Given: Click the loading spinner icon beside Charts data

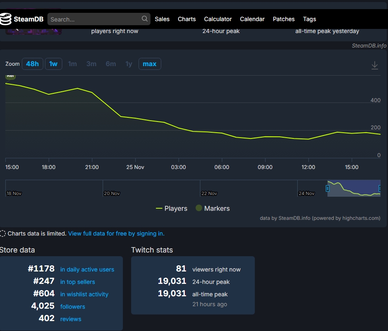Looking at the screenshot, I should (x=3, y=233).
